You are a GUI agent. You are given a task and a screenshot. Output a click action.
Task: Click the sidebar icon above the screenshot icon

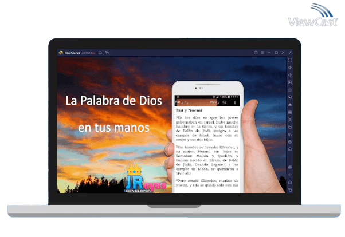(290, 112)
